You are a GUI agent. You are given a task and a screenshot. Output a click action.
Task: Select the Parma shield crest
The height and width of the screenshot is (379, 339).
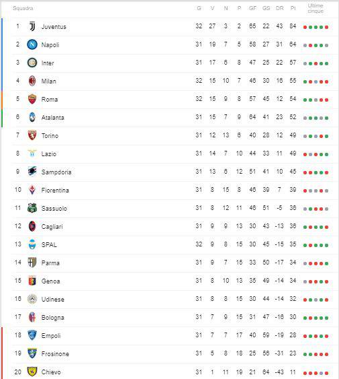point(32,263)
